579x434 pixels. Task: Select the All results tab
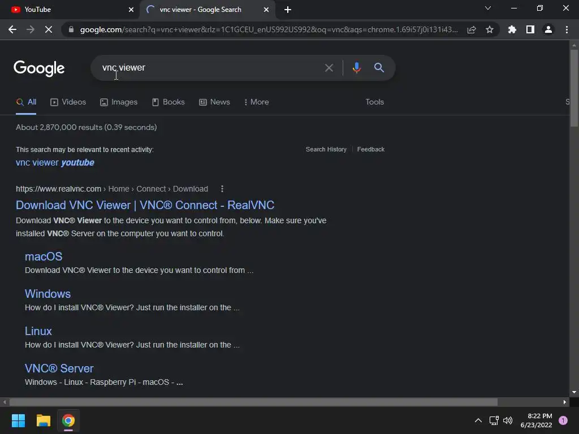26,102
